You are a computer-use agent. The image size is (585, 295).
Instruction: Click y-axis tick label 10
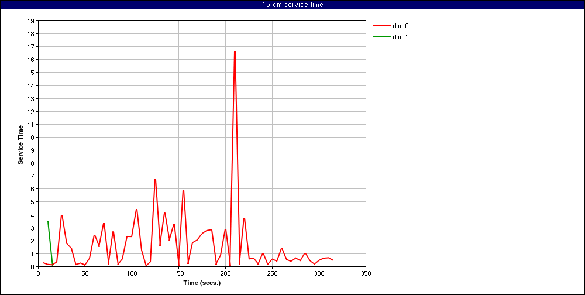click(x=31, y=138)
